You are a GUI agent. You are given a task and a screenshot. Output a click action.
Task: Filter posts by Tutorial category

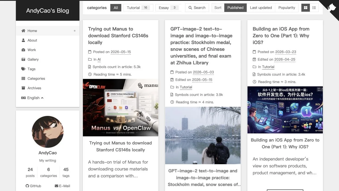pos(138,8)
